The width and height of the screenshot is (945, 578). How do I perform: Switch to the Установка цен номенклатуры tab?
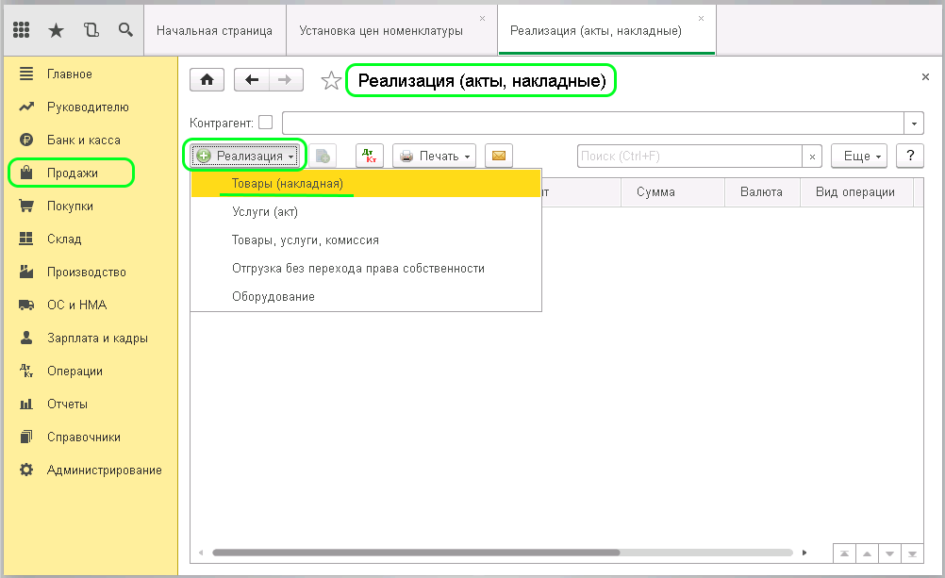click(x=384, y=29)
